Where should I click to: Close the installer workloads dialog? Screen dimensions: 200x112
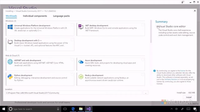195,11
